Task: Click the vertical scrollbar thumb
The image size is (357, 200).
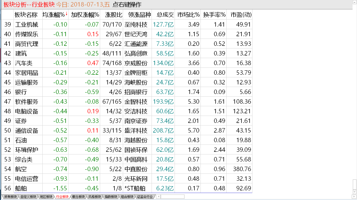Action: (354, 184)
